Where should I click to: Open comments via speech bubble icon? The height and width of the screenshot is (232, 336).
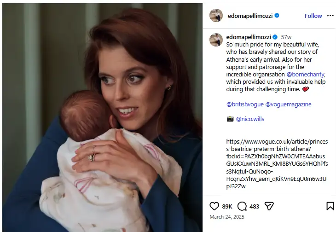click(242, 206)
